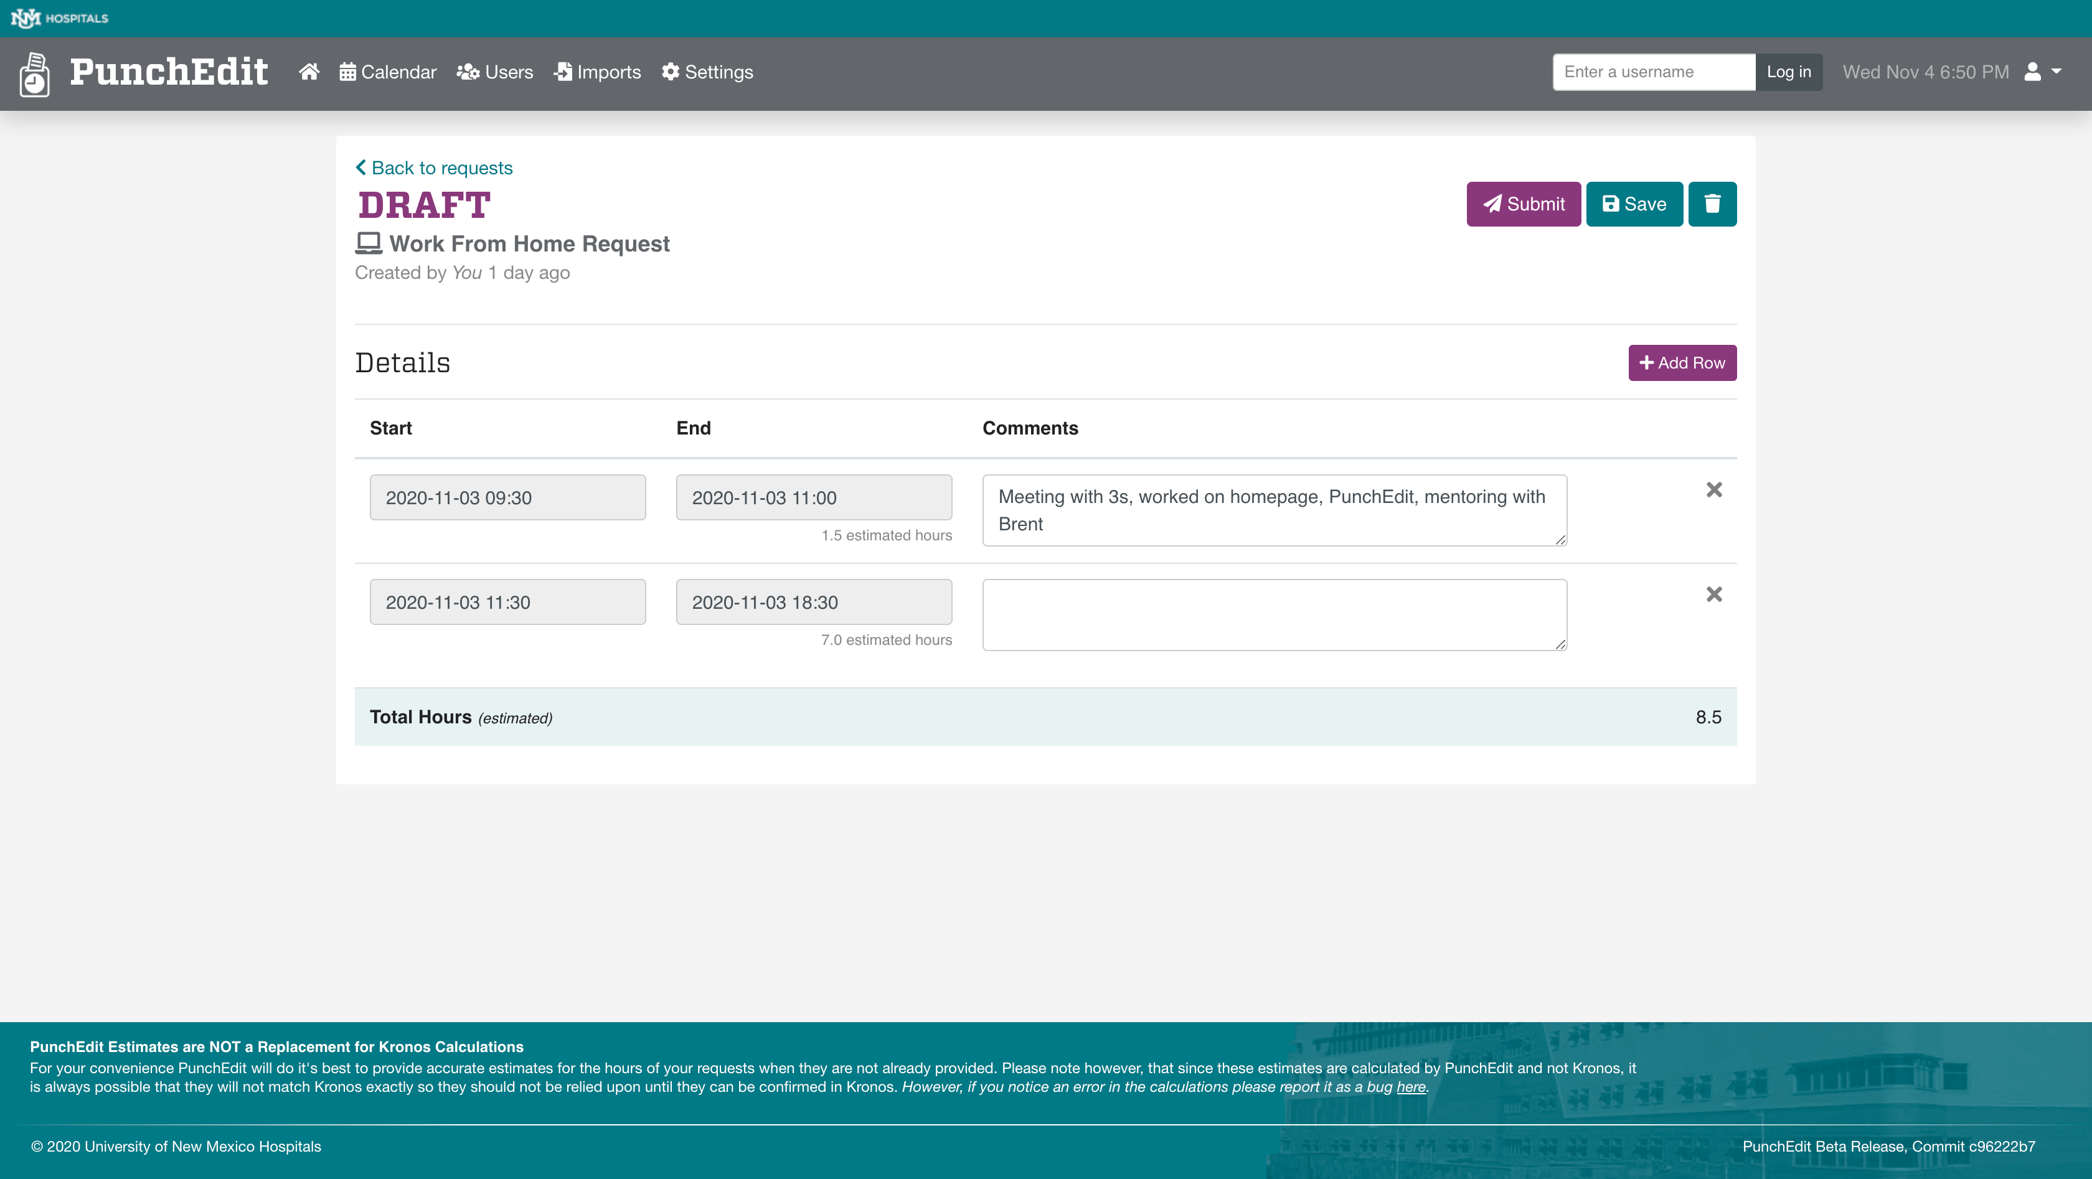The width and height of the screenshot is (2092, 1179).
Task: Click the '1.5 estimated hours' text
Action: click(886, 535)
